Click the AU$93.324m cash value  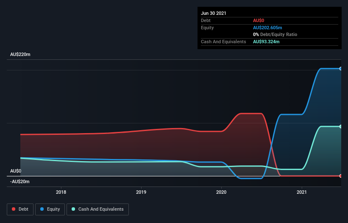click(x=266, y=42)
